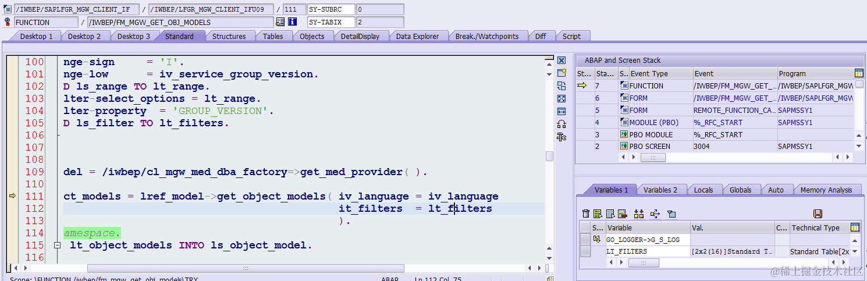
Task: Click the FUNCTION row icon in stack level 7
Action: [624, 86]
